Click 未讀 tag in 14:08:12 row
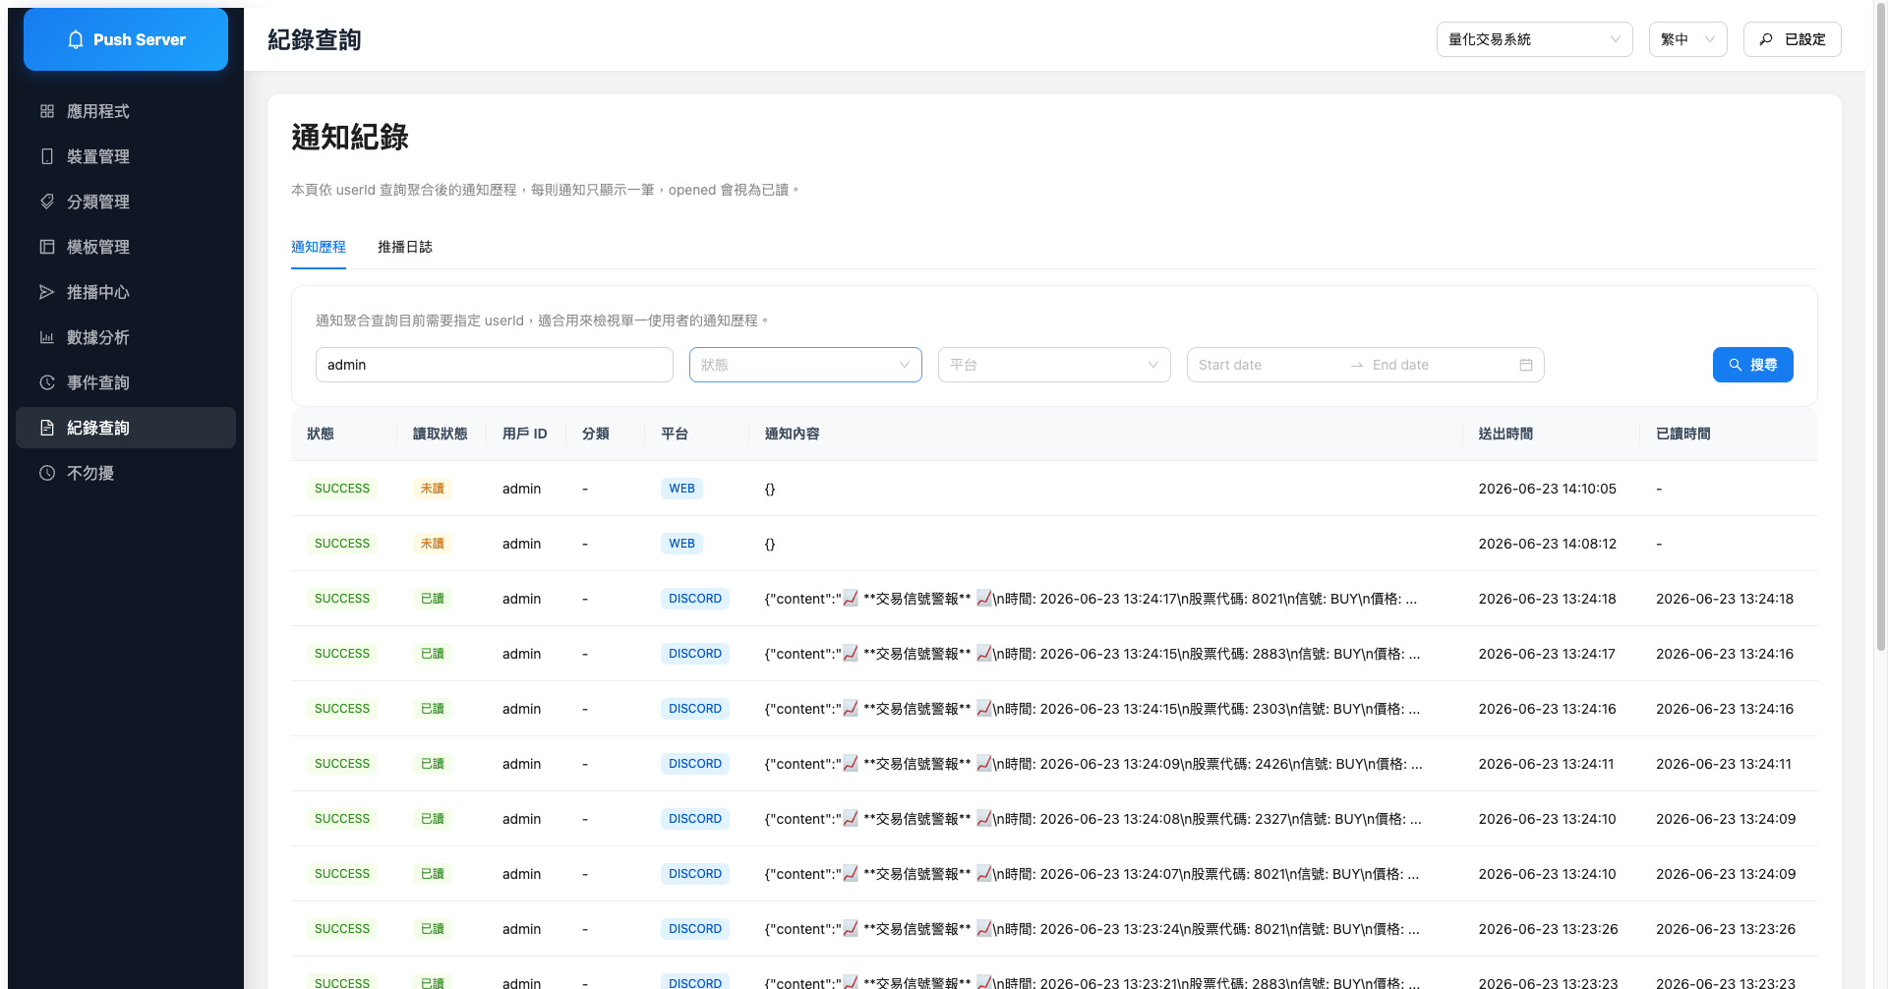The width and height of the screenshot is (1888, 989). pyautogui.click(x=433, y=544)
